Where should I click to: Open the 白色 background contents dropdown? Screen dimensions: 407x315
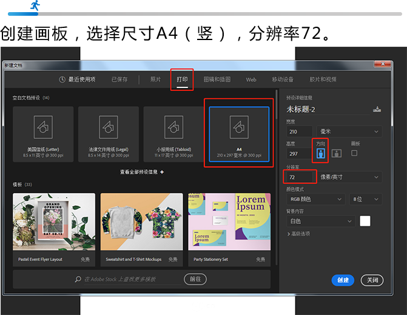[x=320, y=222]
